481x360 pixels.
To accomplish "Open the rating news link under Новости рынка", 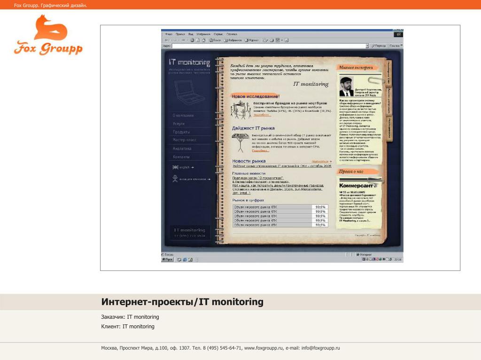I will 282,166.
